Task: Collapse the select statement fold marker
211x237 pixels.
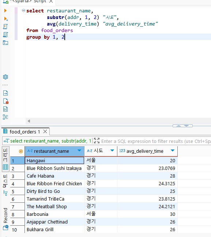Action: click(23, 11)
